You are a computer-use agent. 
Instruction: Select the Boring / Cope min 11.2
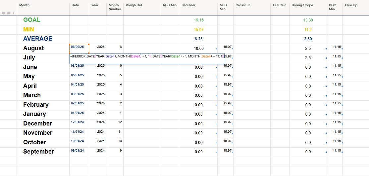tap(308, 30)
